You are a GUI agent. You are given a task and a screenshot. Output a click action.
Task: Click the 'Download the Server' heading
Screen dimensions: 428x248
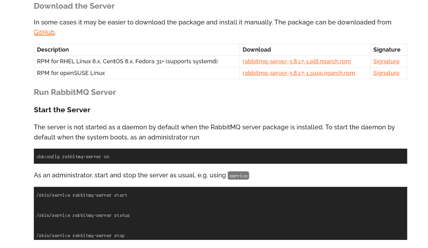coord(74,6)
